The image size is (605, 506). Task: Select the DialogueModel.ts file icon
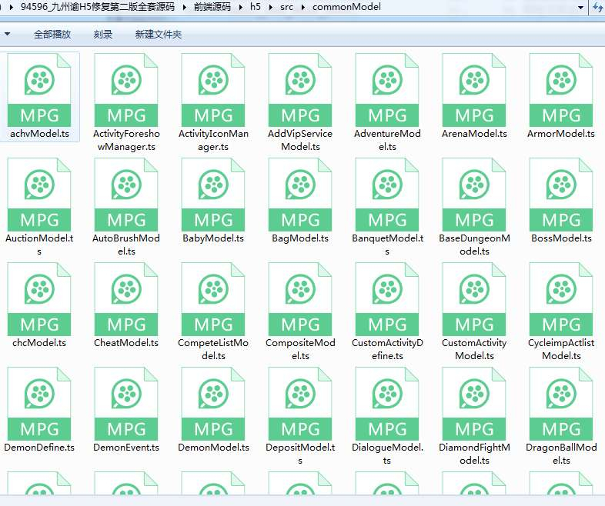[387, 404]
